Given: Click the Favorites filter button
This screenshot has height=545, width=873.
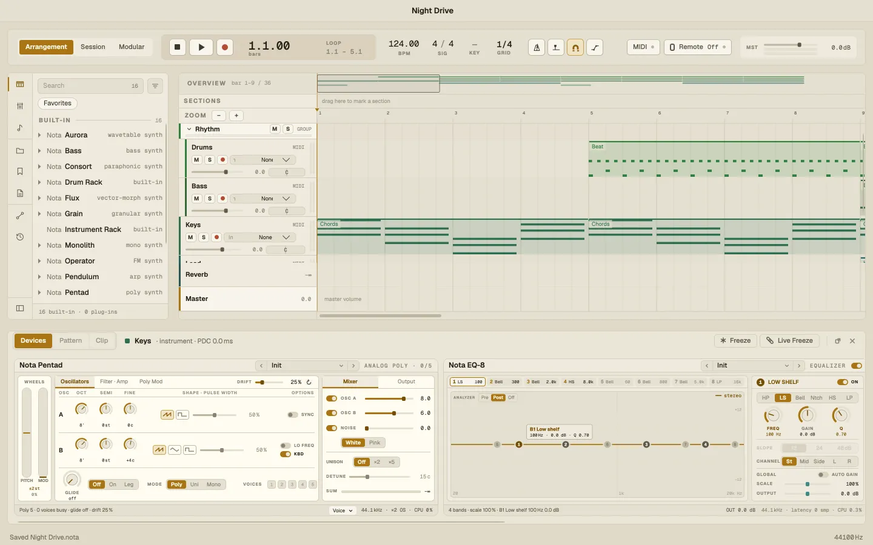Looking at the screenshot, I should point(58,104).
